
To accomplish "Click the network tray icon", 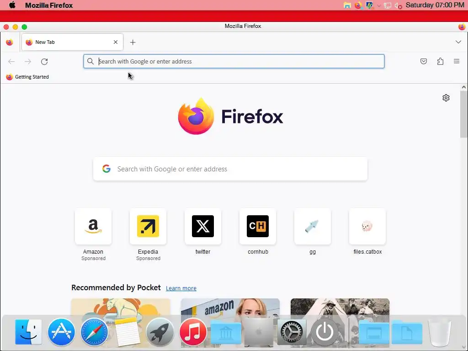I will point(388,5).
